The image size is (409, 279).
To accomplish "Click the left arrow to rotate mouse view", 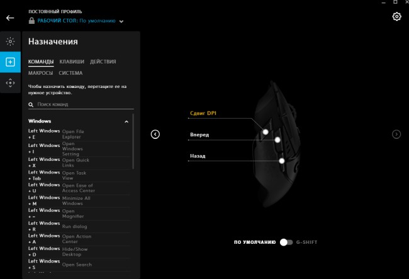I will tap(155, 134).
